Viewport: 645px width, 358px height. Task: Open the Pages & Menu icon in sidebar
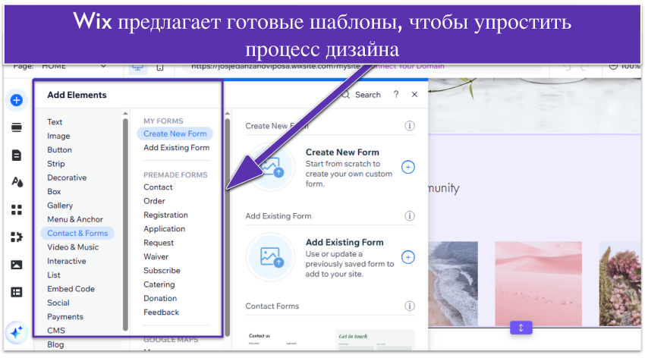(x=17, y=155)
